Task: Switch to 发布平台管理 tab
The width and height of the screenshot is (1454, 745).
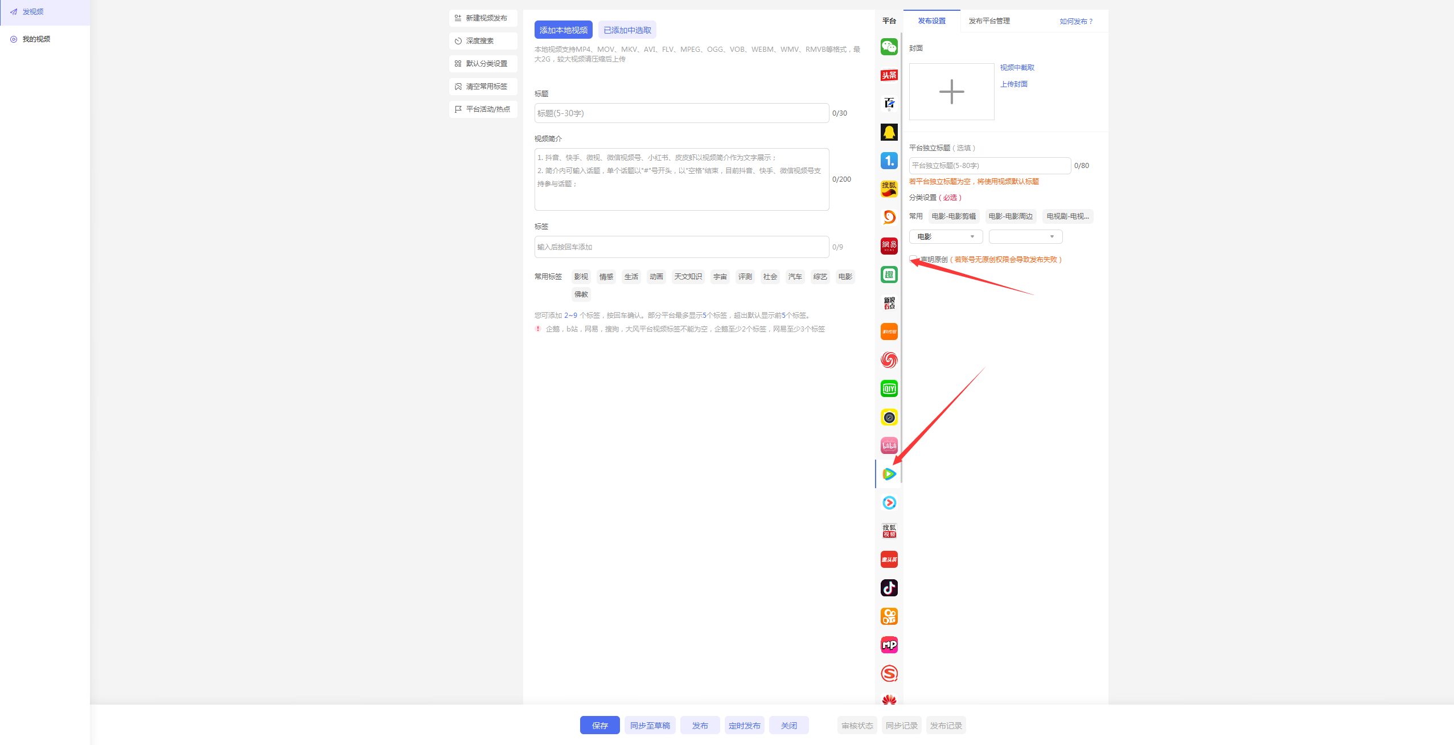Action: pos(989,21)
